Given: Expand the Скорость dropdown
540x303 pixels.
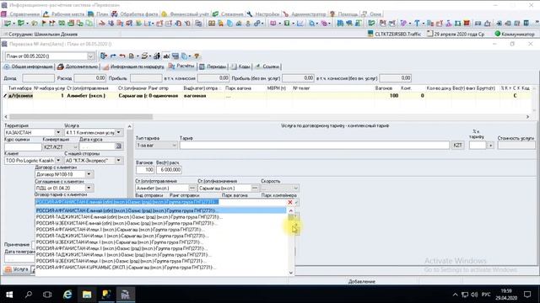Looking at the screenshot, I should point(295,188).
